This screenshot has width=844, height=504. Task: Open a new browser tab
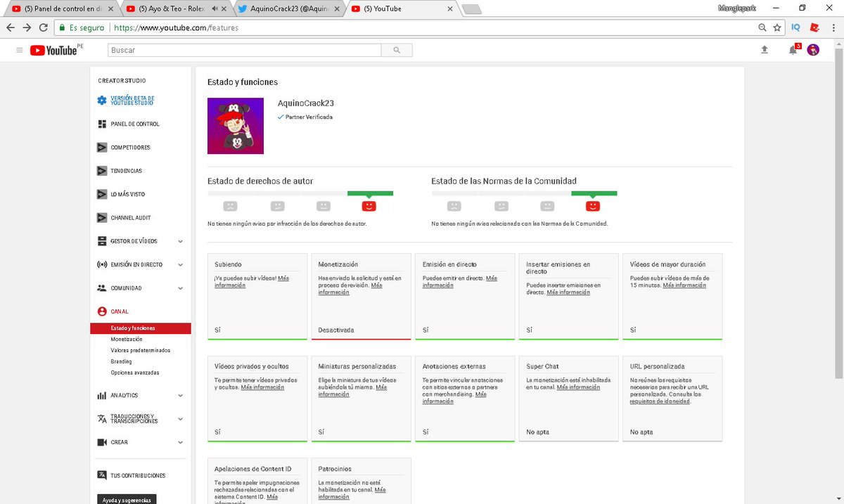coord(472,9)
